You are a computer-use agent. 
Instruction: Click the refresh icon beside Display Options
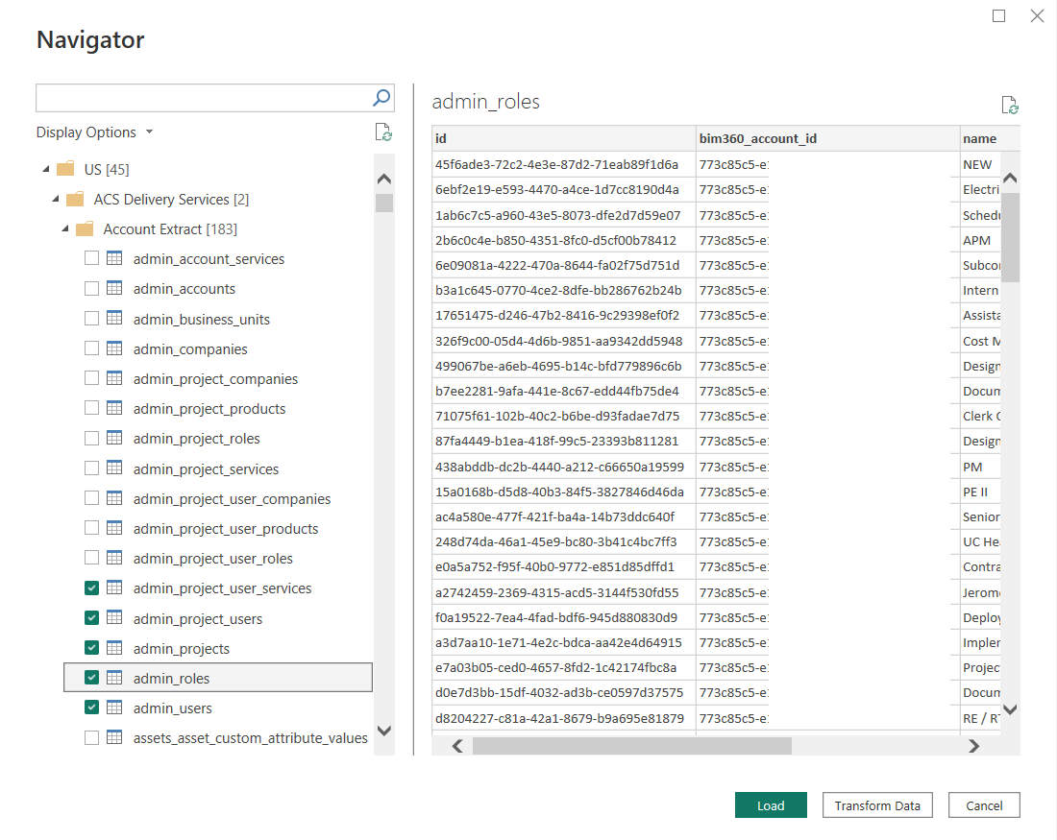coord(382,132)
